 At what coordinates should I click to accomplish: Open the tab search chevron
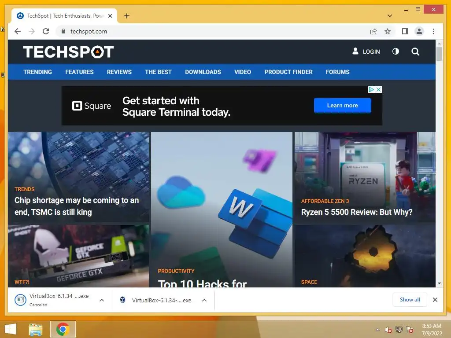pyautogui.click(x=389, y=16)
